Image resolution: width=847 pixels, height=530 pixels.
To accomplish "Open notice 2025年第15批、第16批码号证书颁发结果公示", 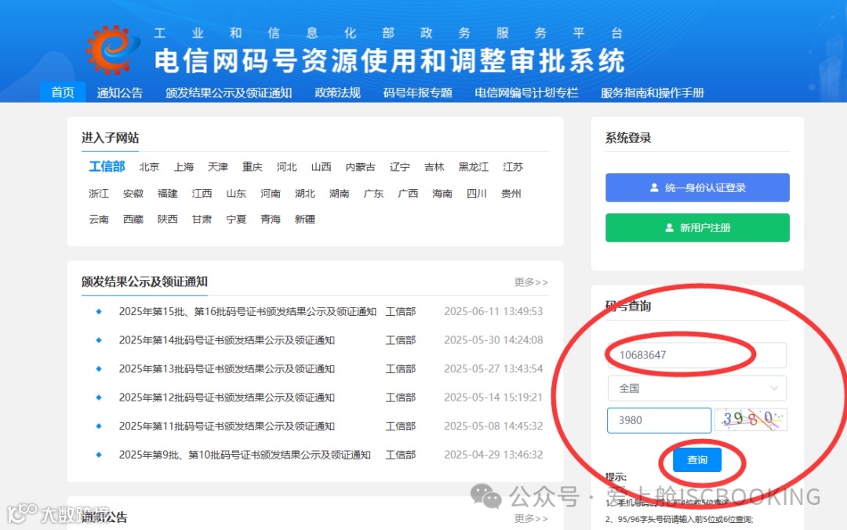I will pyautogui.click(x=247, y=312).
